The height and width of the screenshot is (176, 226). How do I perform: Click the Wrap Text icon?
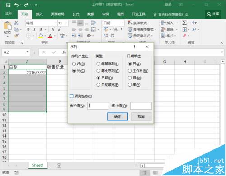pyautogui.click(x=93, y=23)
